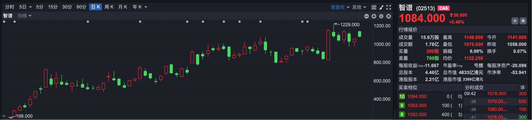Click the 市净率 value -53.941
Viewport: 532px width, 120px height.
(x=518, y=72)
